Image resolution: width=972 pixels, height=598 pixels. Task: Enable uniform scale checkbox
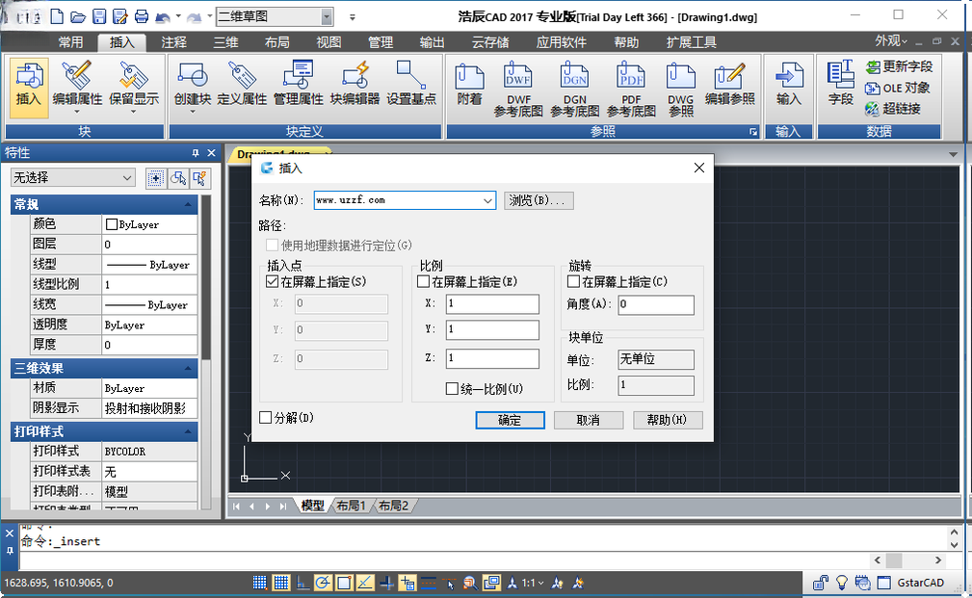click(x=452, y=388)
